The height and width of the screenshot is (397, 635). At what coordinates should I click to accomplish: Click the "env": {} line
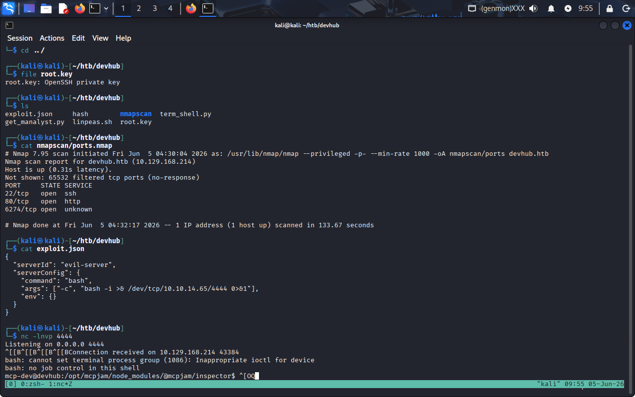click(x=39, y=297)
